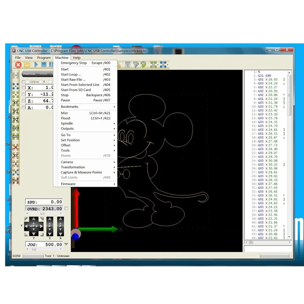Open the View menu

(29, 58)
